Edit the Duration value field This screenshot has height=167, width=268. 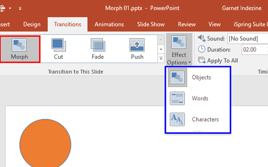click(x=255, y=49)
